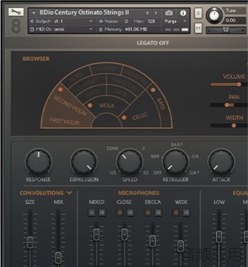Screen dimensions: 248x267
Task: Click the RESPONSE knob
Action: point(38,162)
